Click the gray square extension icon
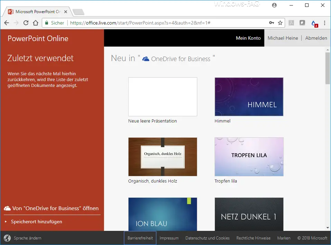This screenshot has width=331, height=245. [x=302, y=23]
